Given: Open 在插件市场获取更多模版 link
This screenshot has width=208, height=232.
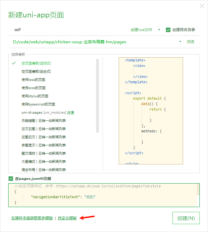Looking at the screenshot, I should (x=32, y=218).
